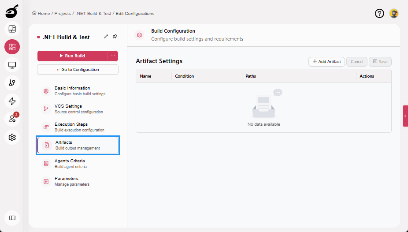Click the Basic Information gear icon
Screen dimensions: 408x232
46,91
